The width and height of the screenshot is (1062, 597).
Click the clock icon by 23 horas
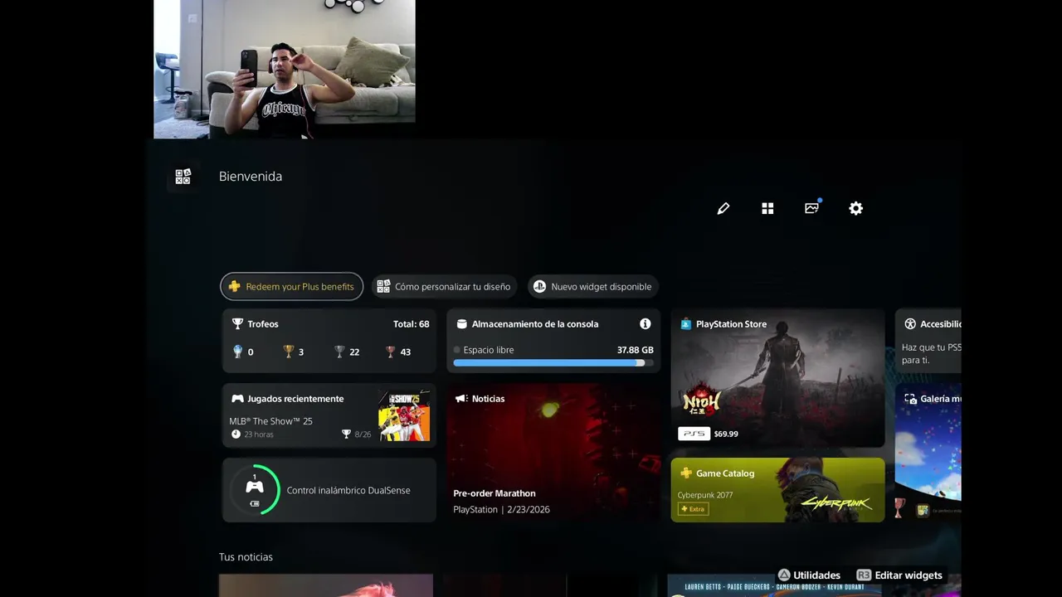point(236,434)
